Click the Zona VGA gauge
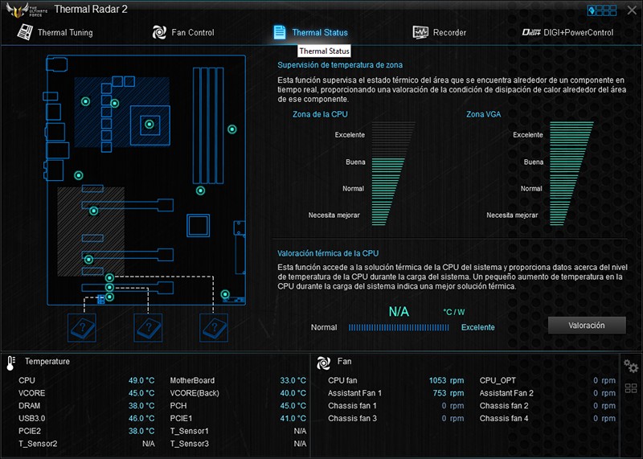This screenshot has height=459, width=643. (571, 174)
